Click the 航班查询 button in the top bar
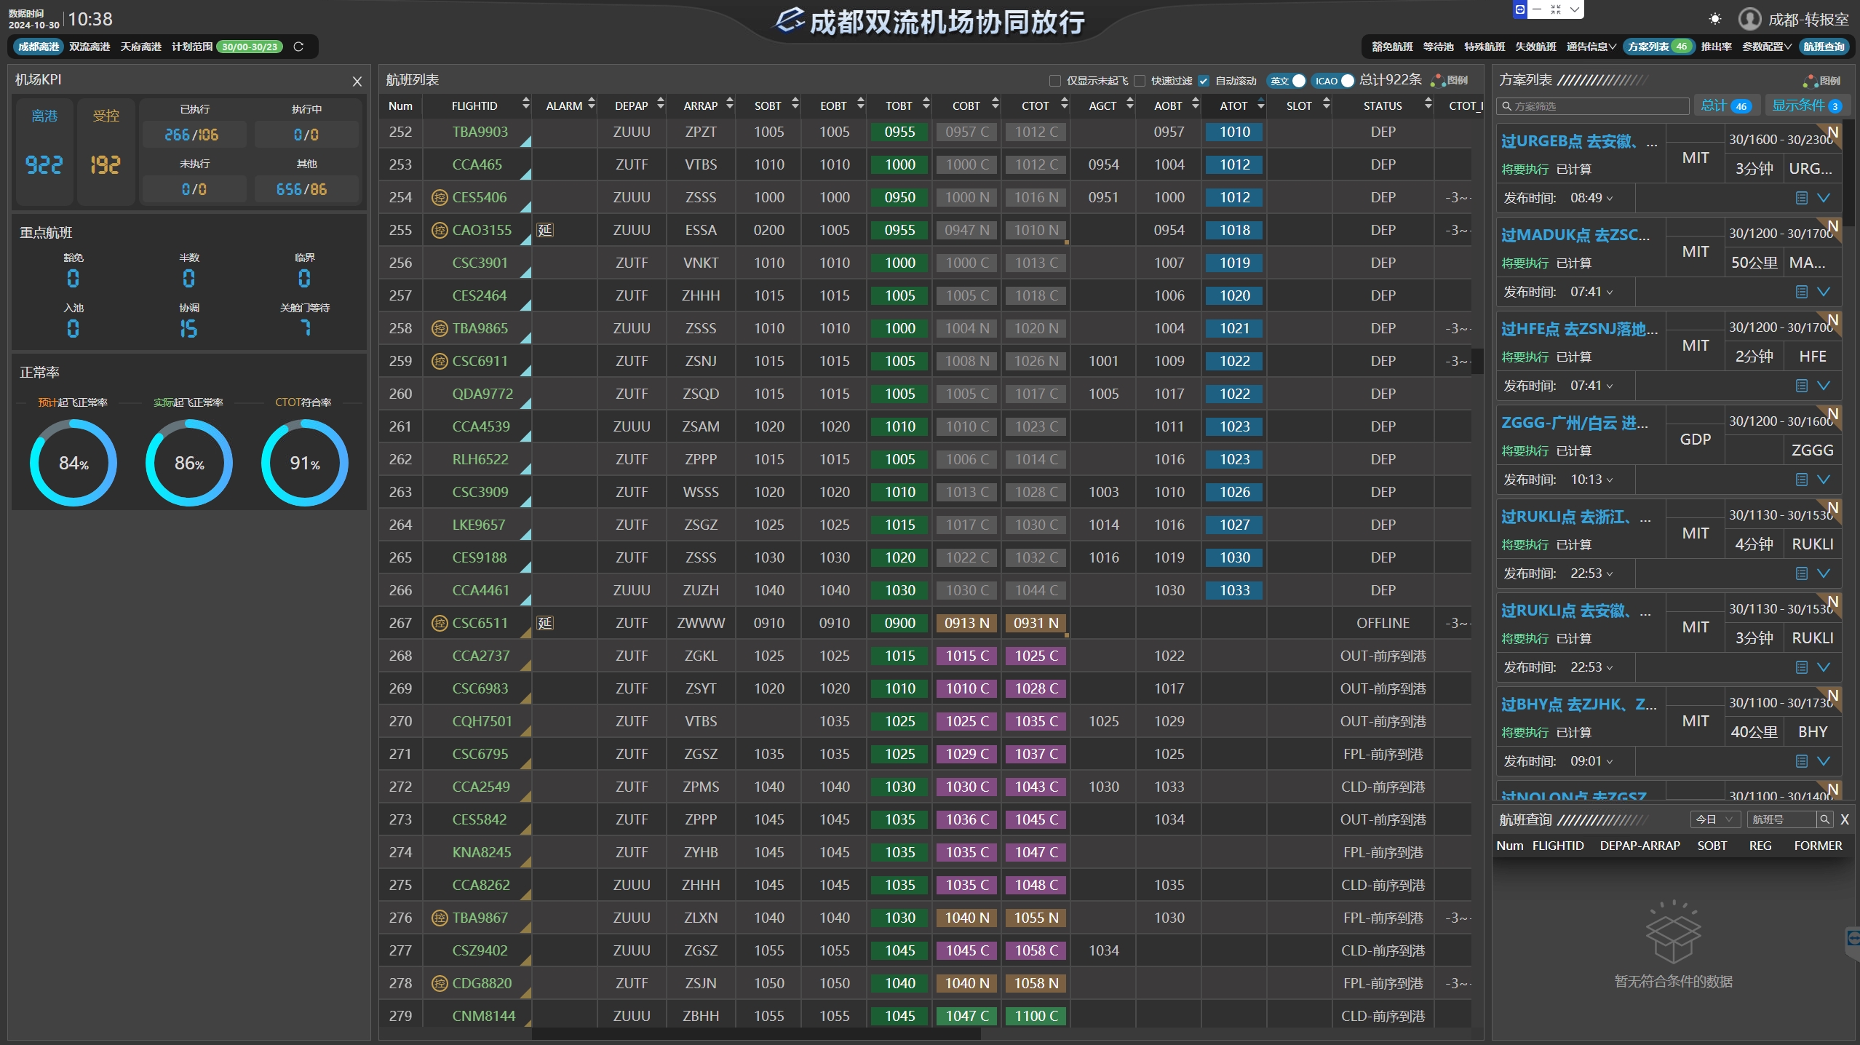This screenshot has width=1860, height=1045. coord(1824,47)
